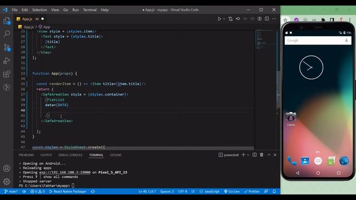Expand the new terminal launch profile dropdown

tap(248, 155)
